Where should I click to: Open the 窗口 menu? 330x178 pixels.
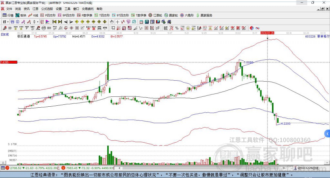pyautogui.click(x=76, y=9)
